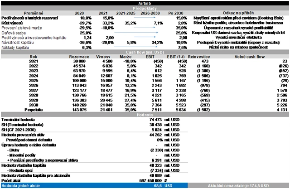Viewport: 290px width, 189px height.
Task: Select the 7,5% cost of capital value
Action: pyautogui.click(x=182, y=47)
